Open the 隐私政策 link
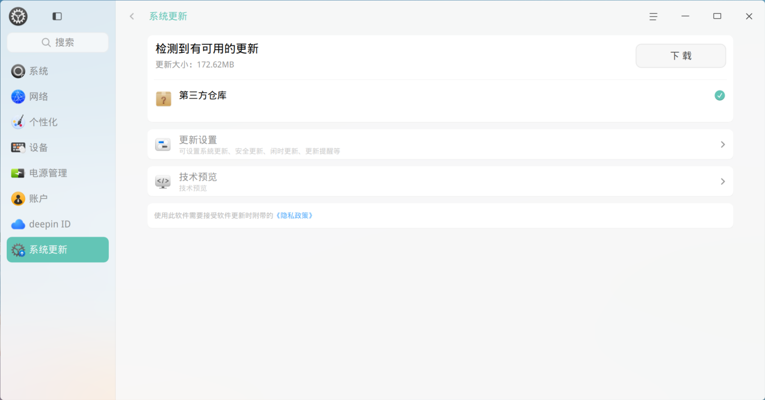This screenshot has height=400, width=765. click(294, 215)
